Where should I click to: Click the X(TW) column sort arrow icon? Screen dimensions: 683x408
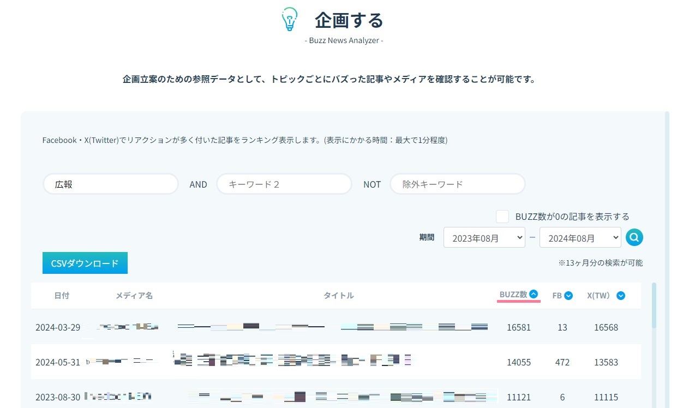pyautogui.click(x=620, y=296)
